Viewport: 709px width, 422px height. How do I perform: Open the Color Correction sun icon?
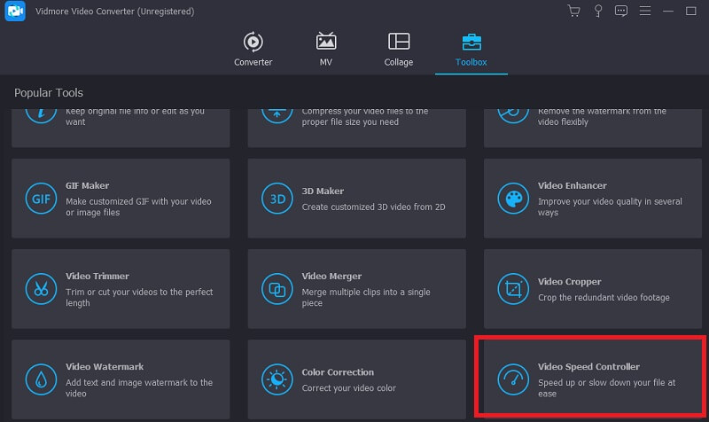pos(277,378)
